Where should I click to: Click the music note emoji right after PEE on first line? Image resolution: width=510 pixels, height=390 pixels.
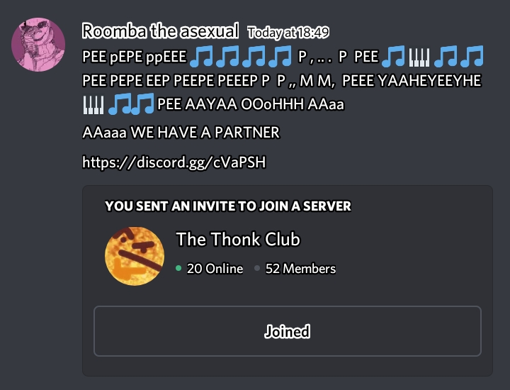point(393,56)
